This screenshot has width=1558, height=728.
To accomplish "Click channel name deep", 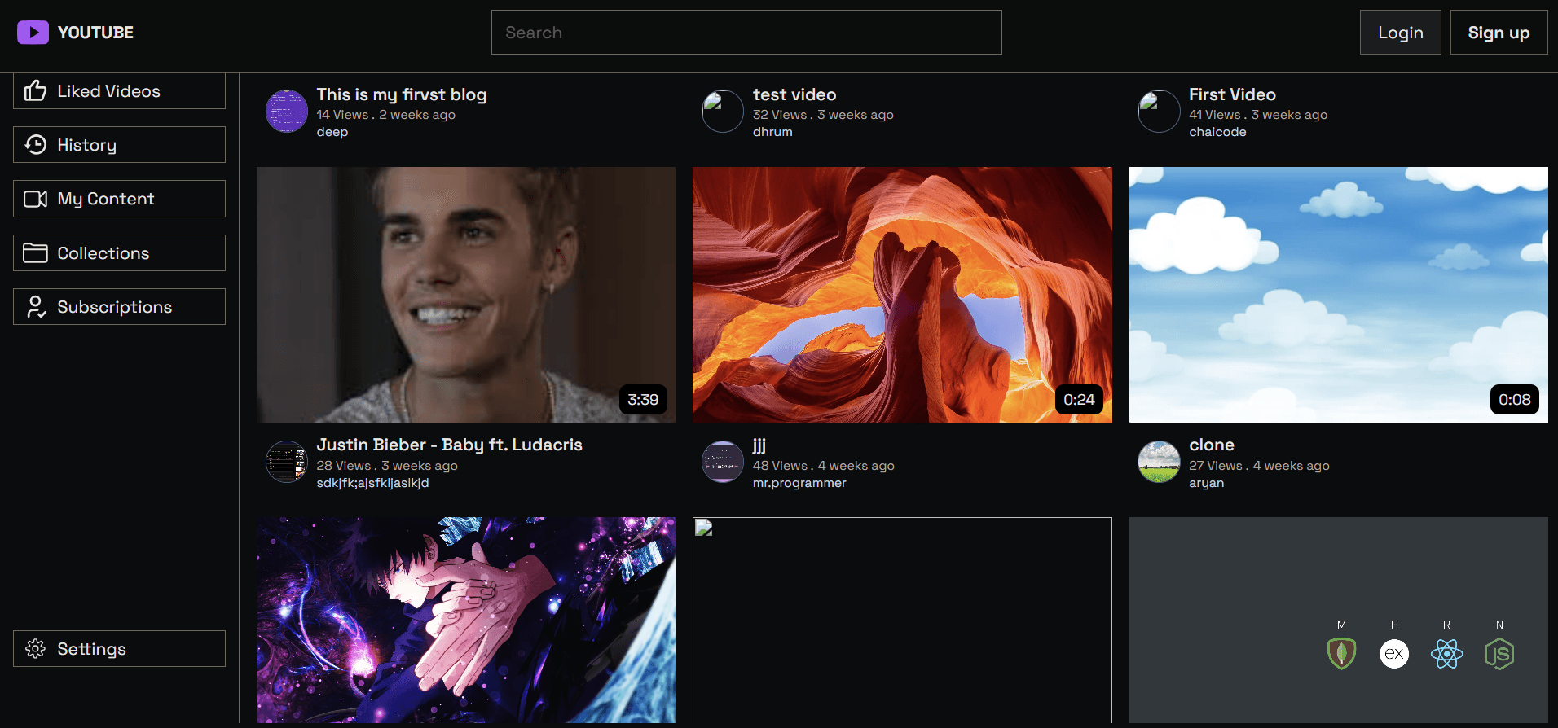I will tap(332, 132).
